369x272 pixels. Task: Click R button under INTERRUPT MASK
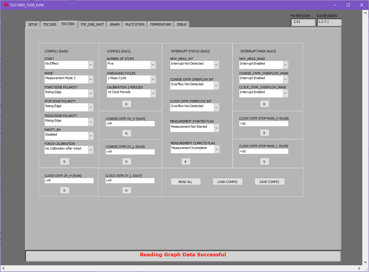click(x=264, y=104)
